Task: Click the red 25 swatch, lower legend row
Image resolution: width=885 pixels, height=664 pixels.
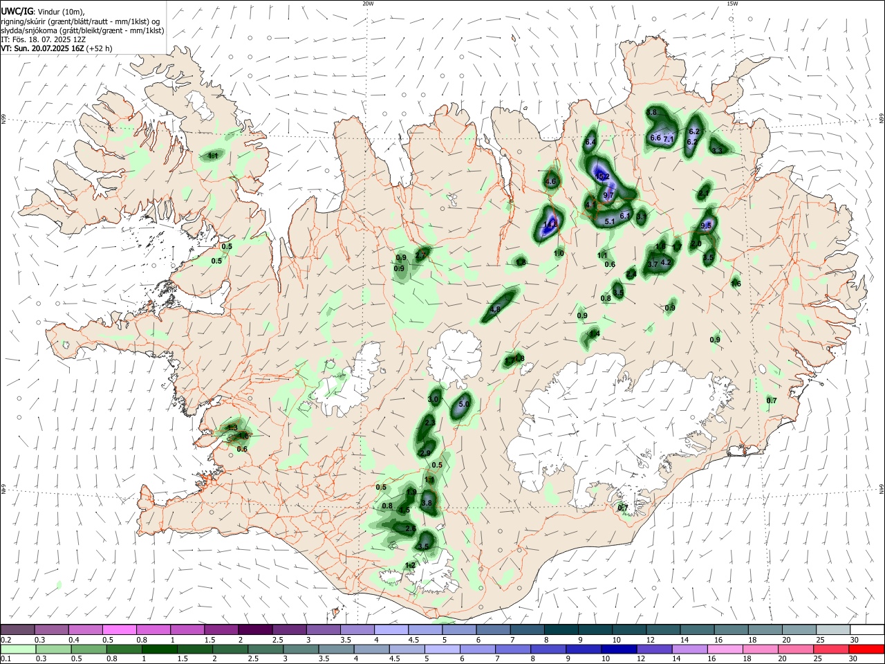Action: tap(831, 649)
